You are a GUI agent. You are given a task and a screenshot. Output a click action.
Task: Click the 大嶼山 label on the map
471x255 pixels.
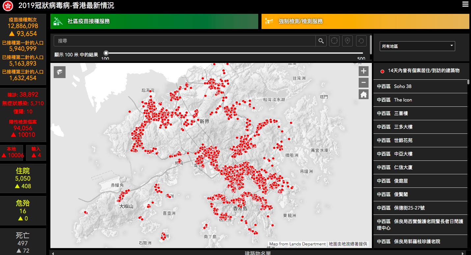pyautogui.click(x=126, y=207)
